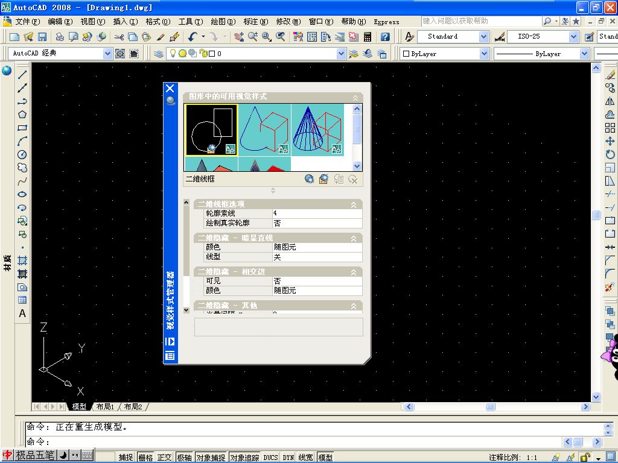Select the Polygon draw tool
The width and height of the screenshot is (618, 463).
point(22,114)
